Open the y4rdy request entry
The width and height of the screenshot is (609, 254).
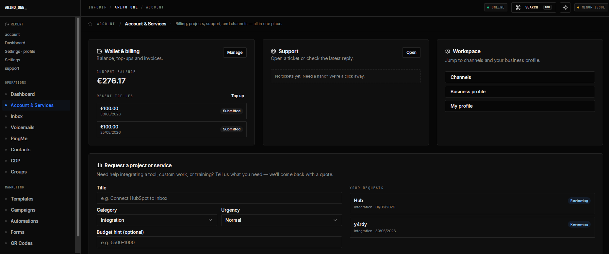click(x=472, y=227)
